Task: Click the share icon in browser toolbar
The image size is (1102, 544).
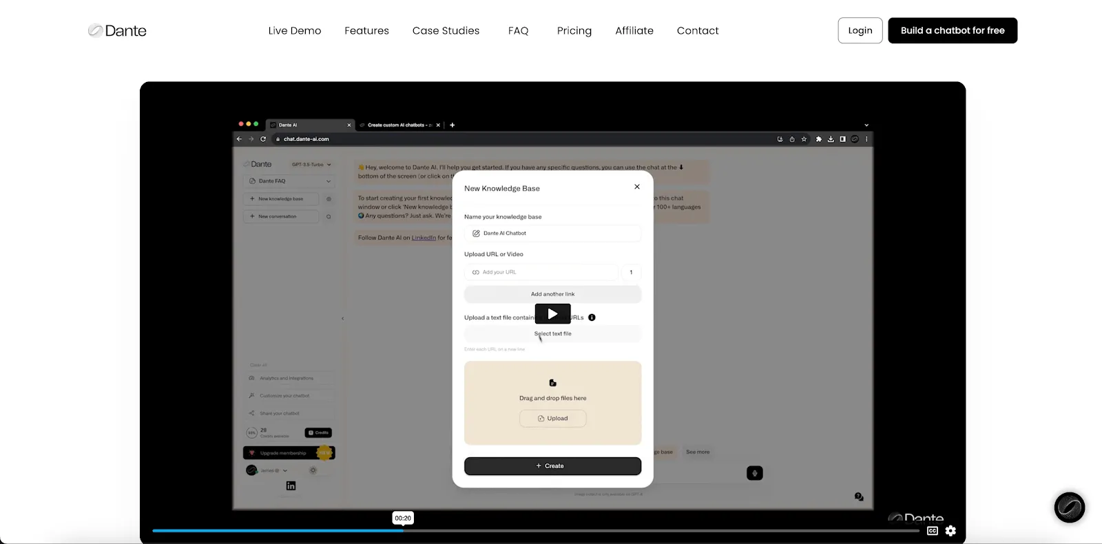Action: point(792,139)
